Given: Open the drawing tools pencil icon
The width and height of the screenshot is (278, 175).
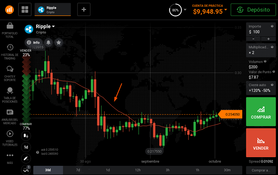Looking at the screenshot, I should point(26,158).
